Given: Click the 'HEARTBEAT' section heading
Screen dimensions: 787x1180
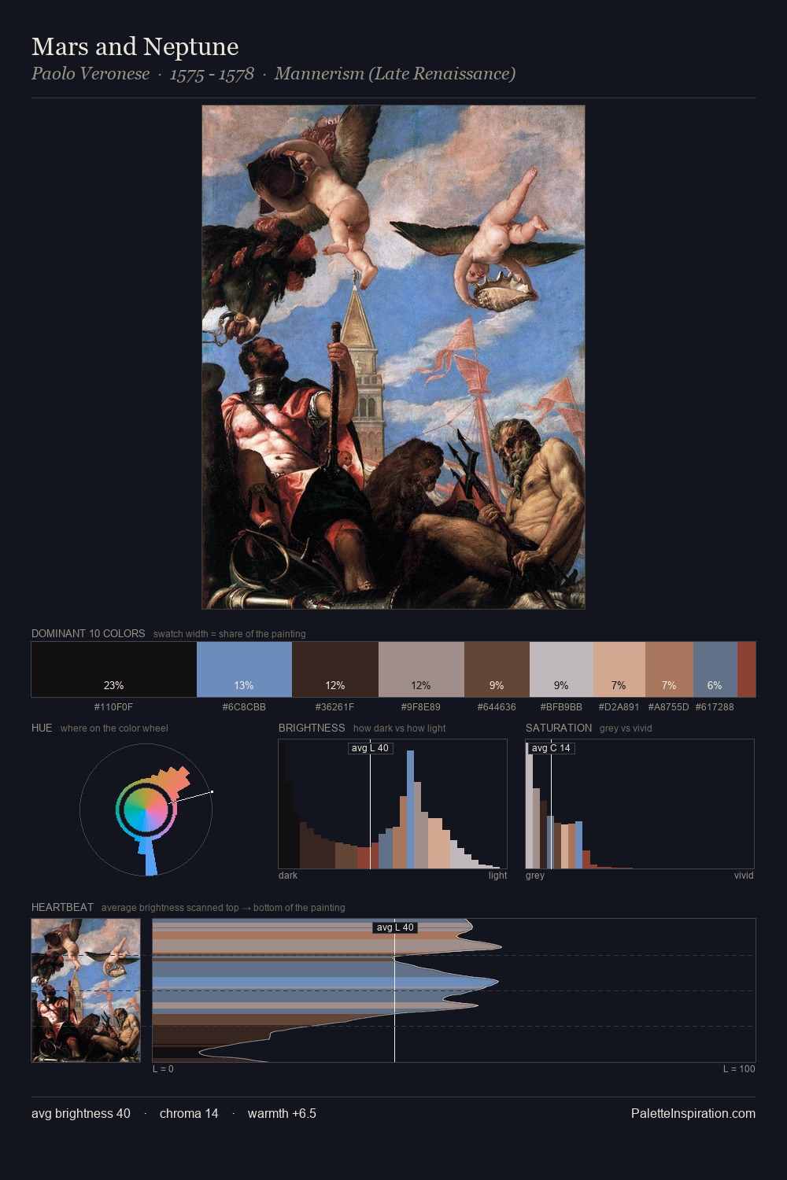Looking at the screenshot, I should tap(62, 907).
